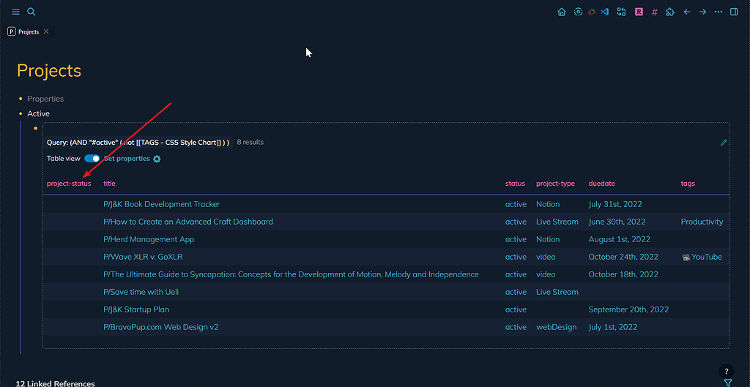Open P/Herd Management App page link

coord(149,239)
